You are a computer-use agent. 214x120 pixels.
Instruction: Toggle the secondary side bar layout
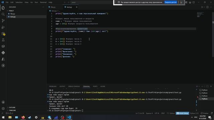(194, 2)
